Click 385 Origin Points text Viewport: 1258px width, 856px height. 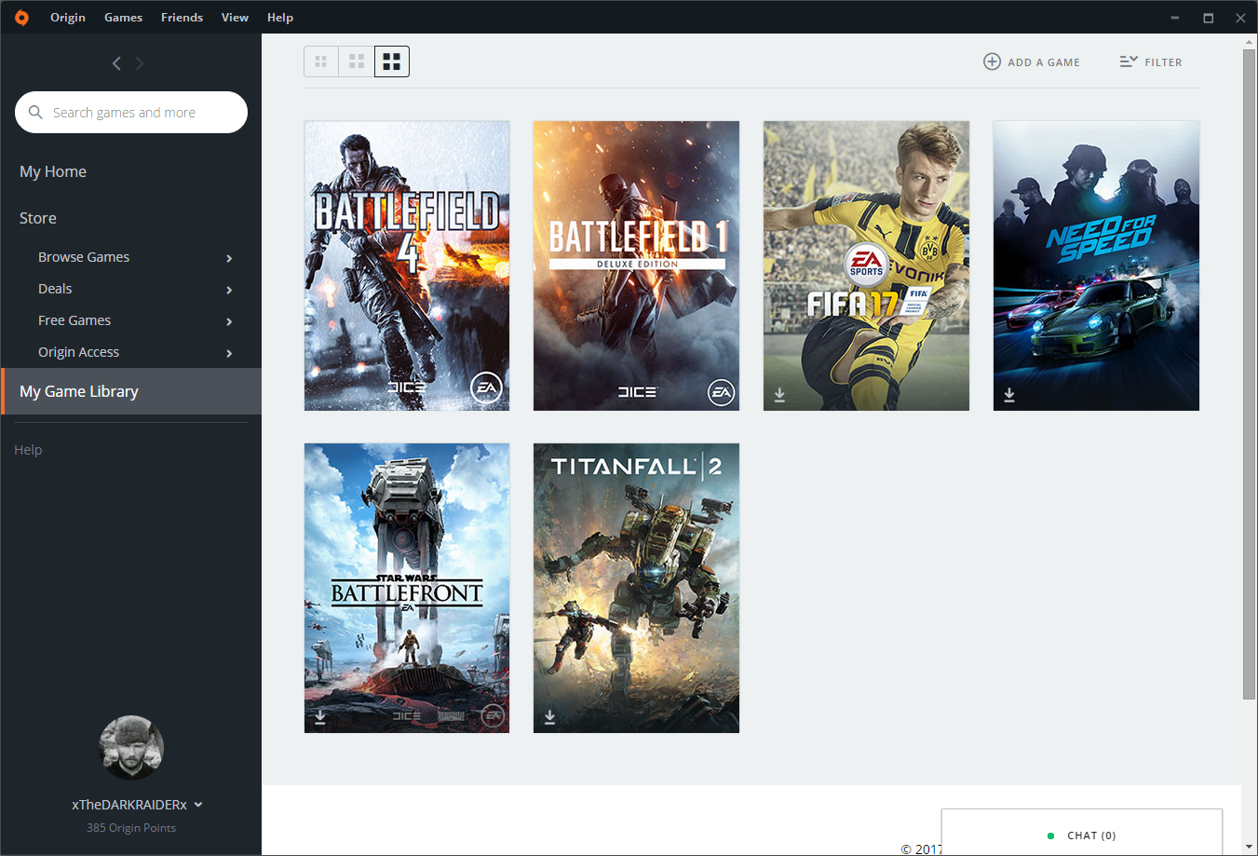[x=131, y=828]
